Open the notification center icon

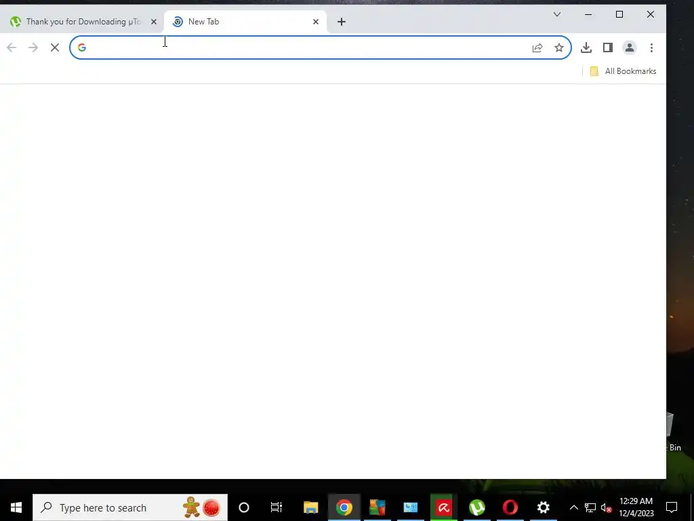click(x=672, y=507)
